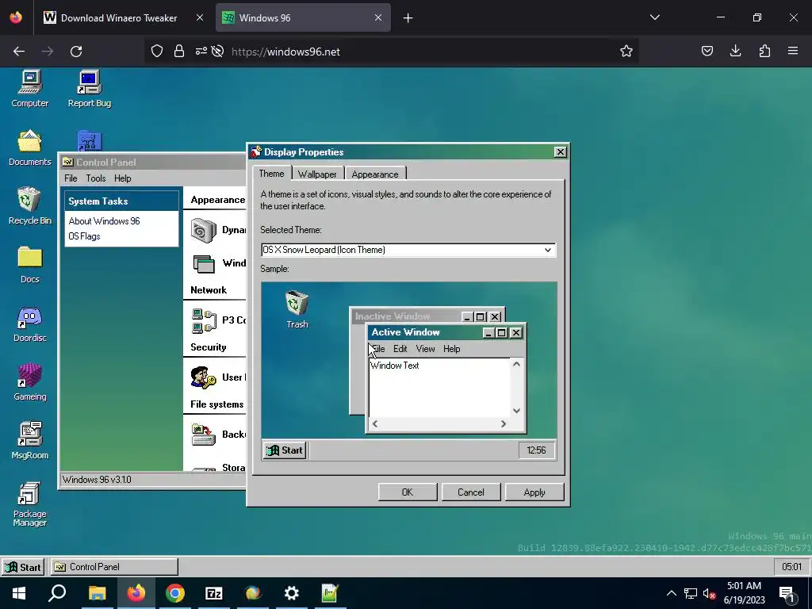Viewport: 812px width, 609px height.
Task: Click Control Panel taskbar button
Action: coord(114,567)
